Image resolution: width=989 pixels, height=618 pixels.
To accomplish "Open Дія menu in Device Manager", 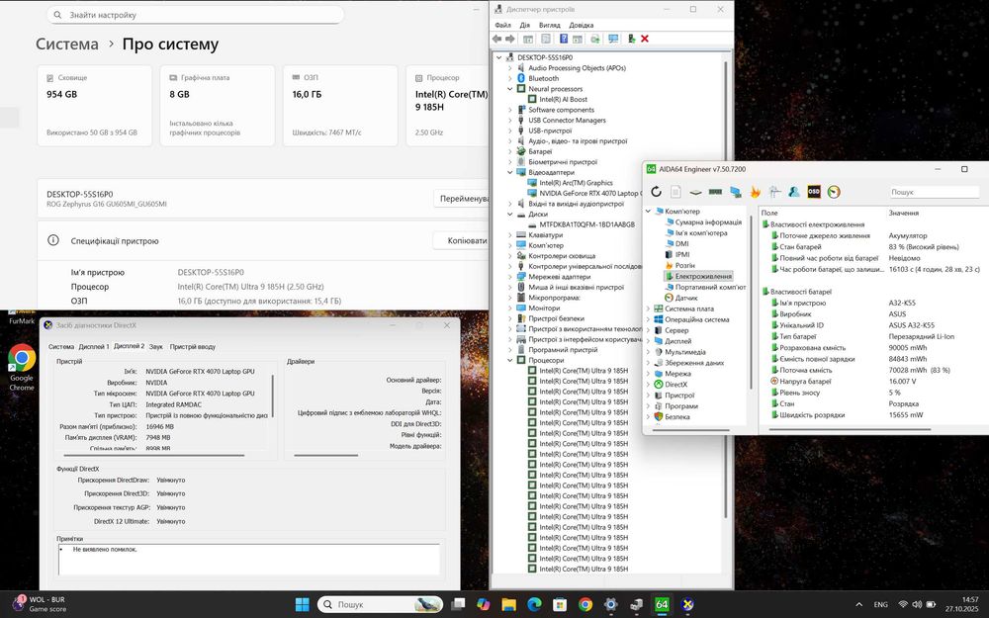I will click(525, 26).
